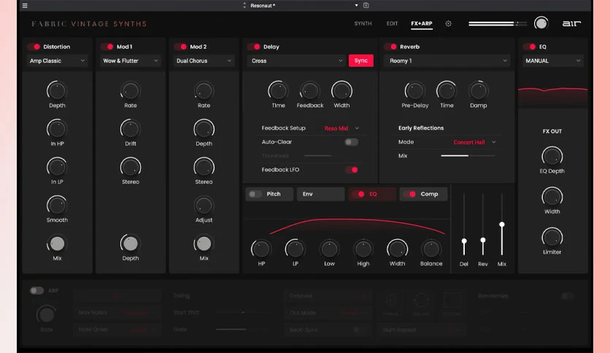The image size is (610, 353).
Task: Click the Limiter knob
Action: click(x=552, y=237)
